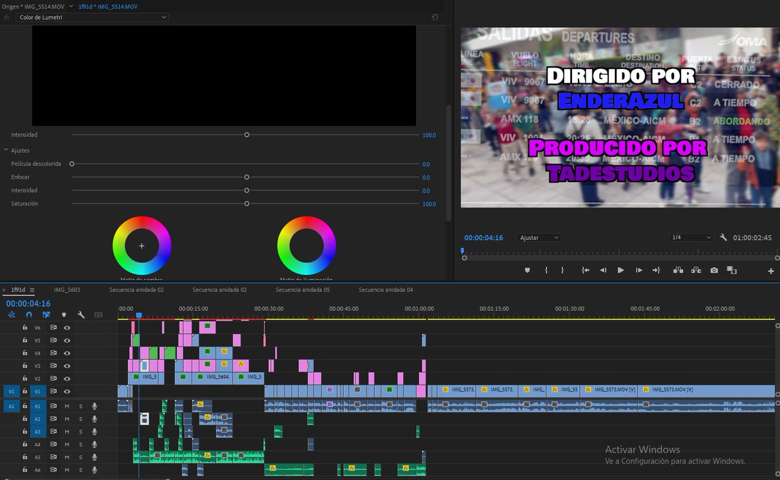Toggle timeline snap magnet icon

(x=29, y=315)
